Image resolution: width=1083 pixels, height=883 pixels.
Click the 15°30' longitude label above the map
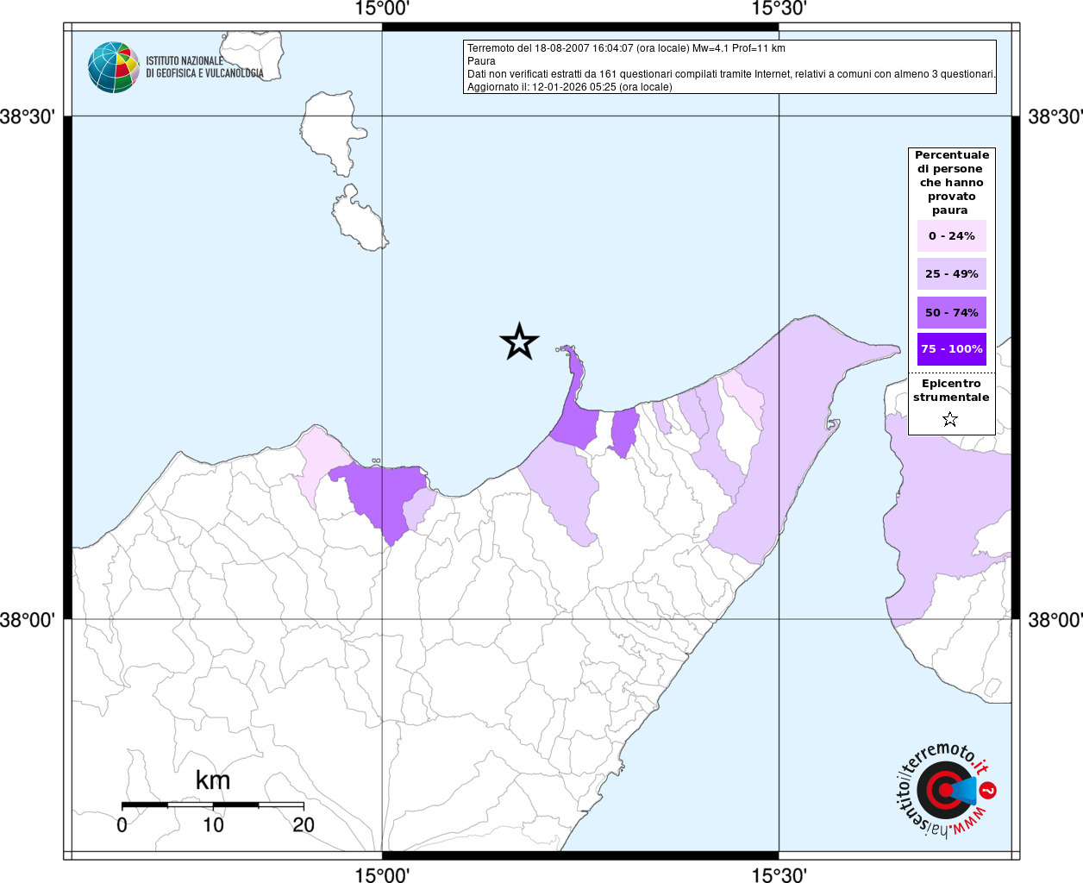pos(779,9)
